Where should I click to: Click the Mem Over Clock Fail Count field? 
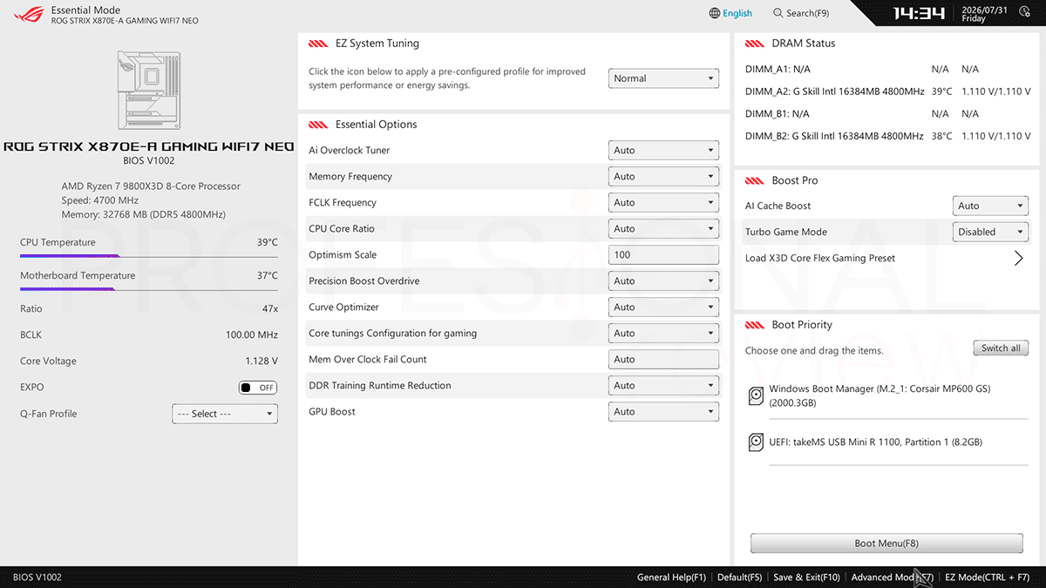[x=663, y=360]
